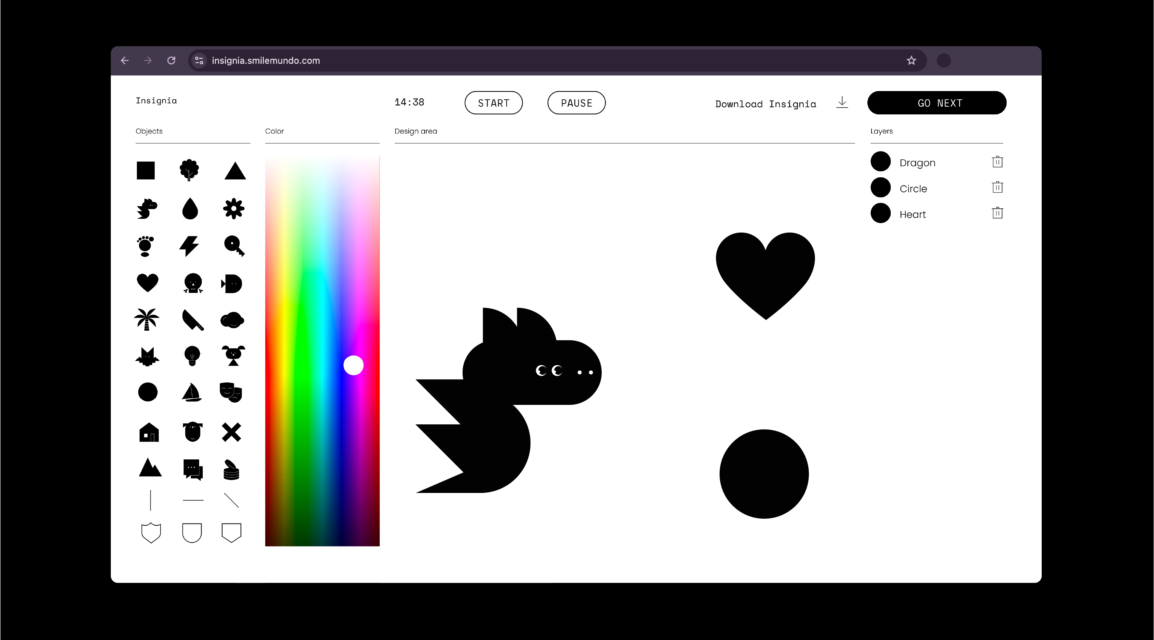
Task: Select the X cross object
Action: 232,432
